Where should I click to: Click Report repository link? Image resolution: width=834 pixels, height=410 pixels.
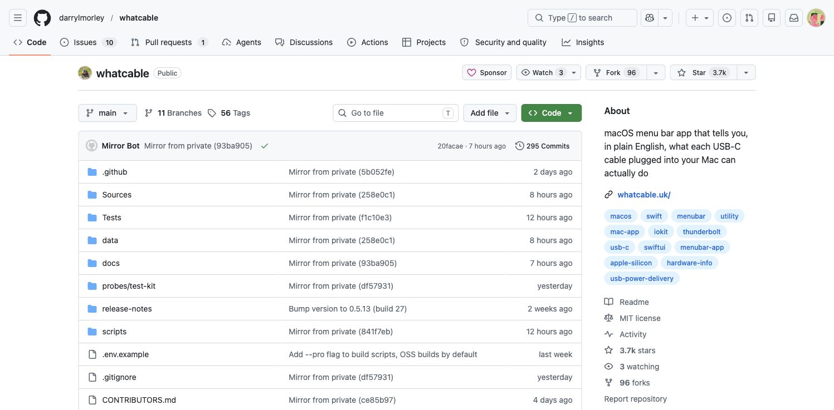click(636, 399)
